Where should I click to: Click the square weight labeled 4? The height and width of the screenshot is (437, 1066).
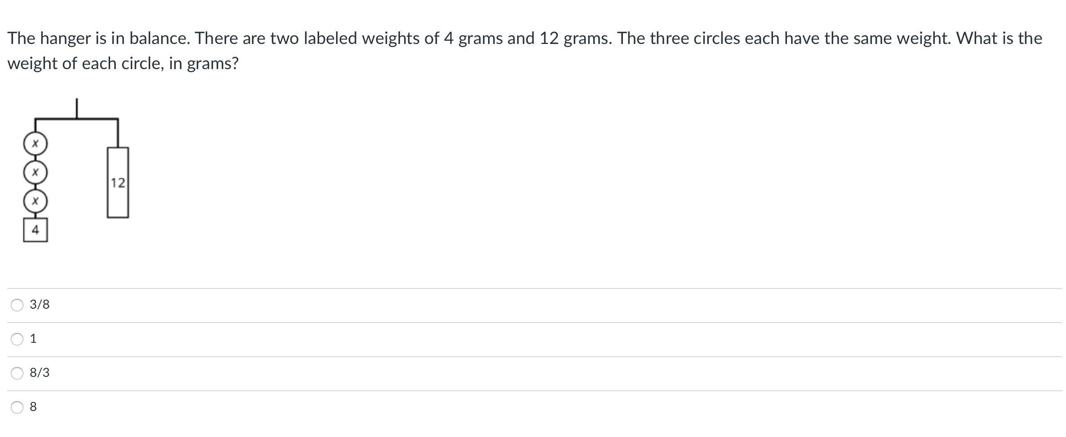36,230
